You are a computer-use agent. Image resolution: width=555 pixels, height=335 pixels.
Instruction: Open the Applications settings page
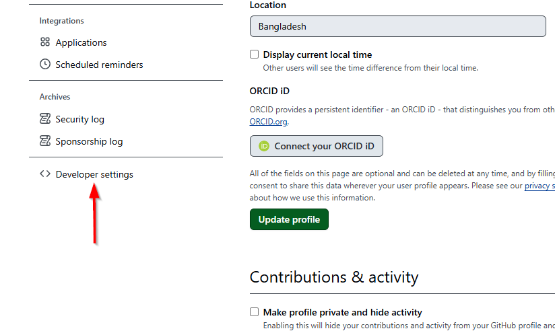pyautogui.click(x=81, y=42)
